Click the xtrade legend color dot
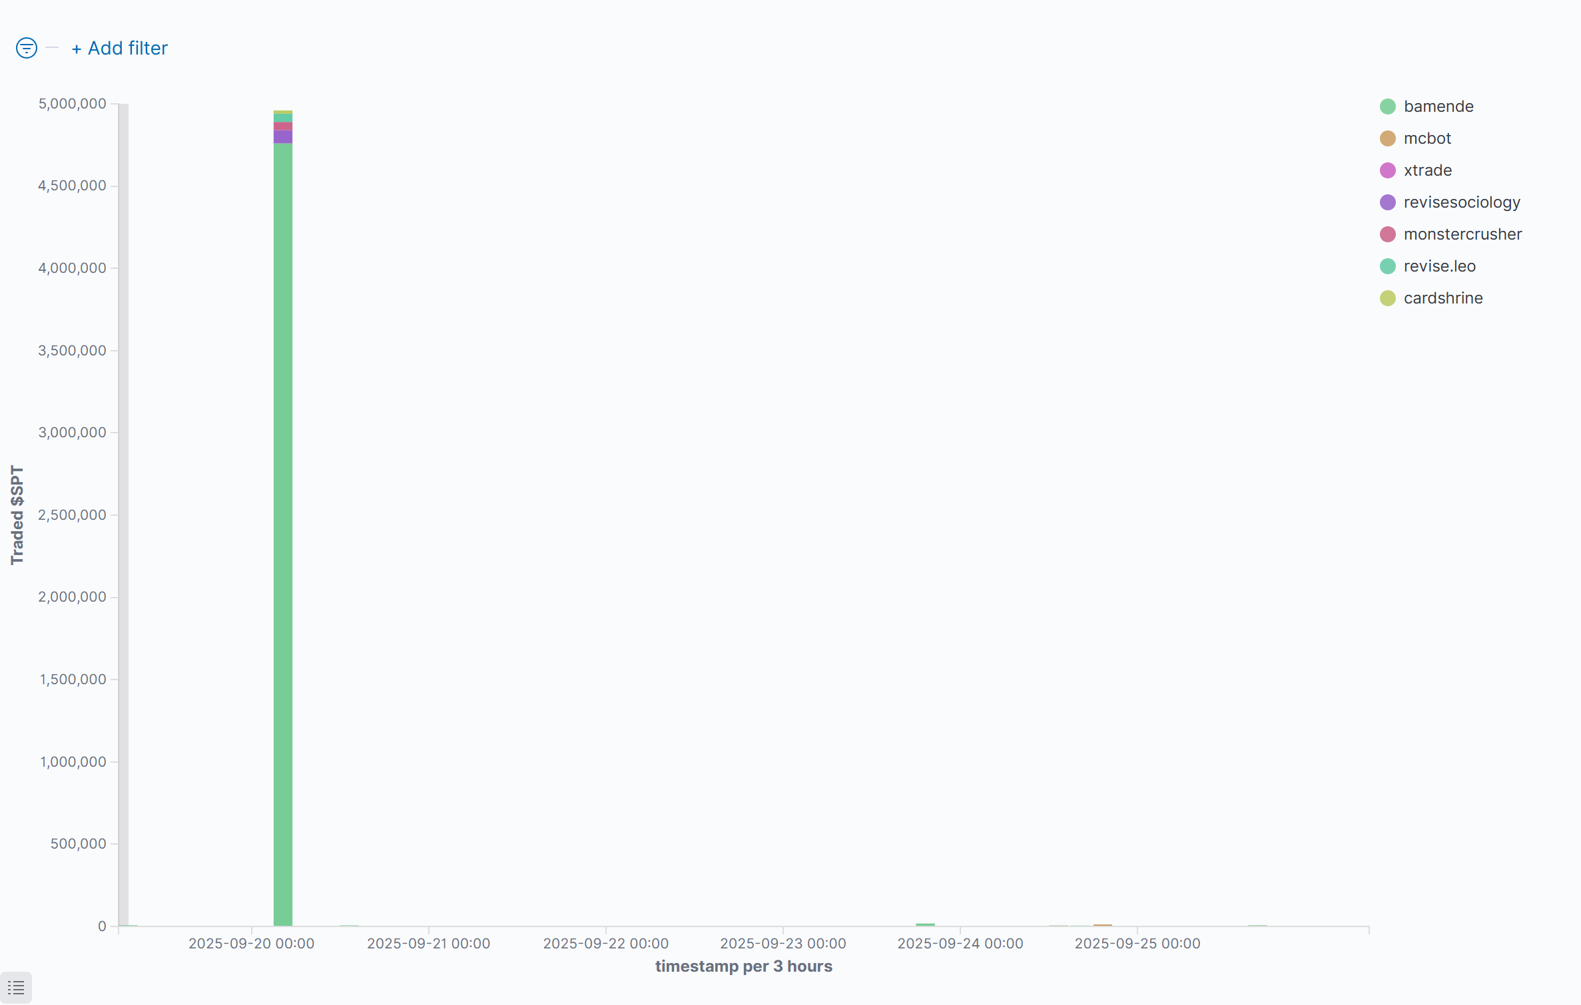Viewport: 1581px width, 1005px height. pos(1388,170)
